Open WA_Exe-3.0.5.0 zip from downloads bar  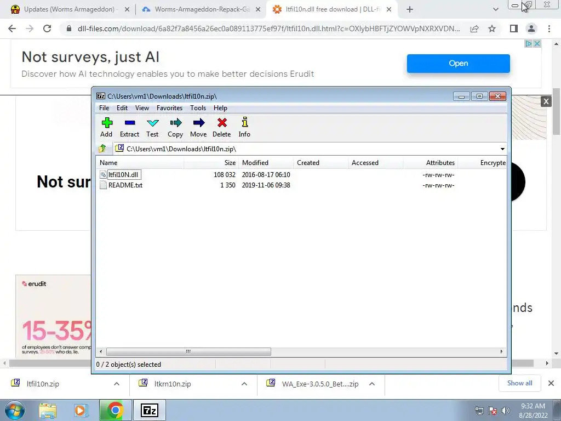click(x=320, y=384)
